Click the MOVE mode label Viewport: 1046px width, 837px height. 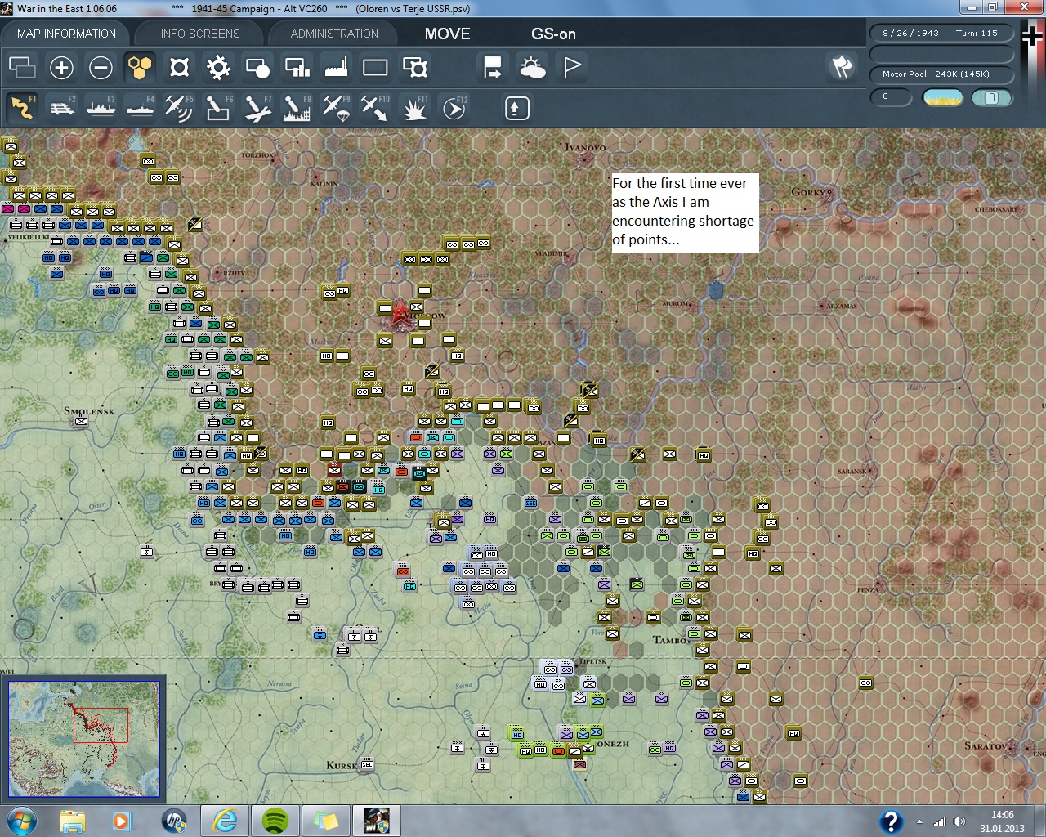tap(447, 34)
